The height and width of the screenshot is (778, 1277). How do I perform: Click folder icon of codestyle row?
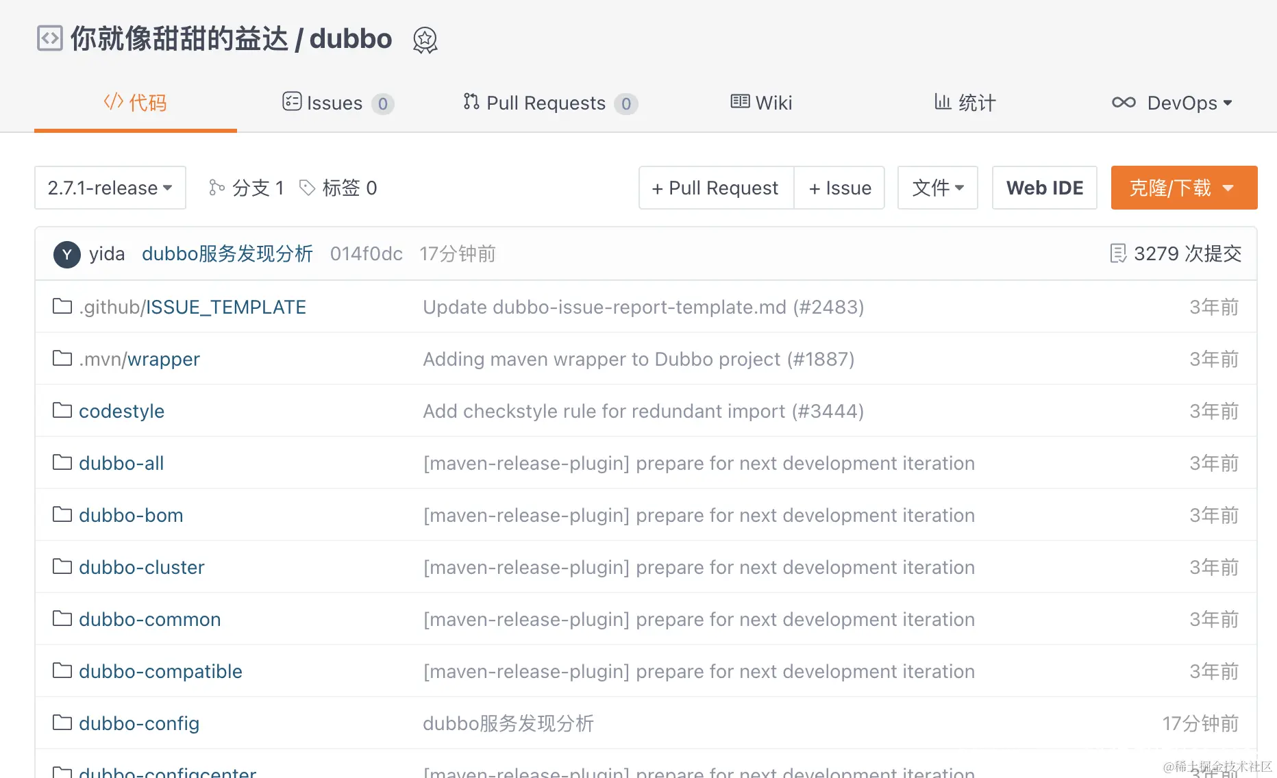pyautogui.click(x=62, y=410)
